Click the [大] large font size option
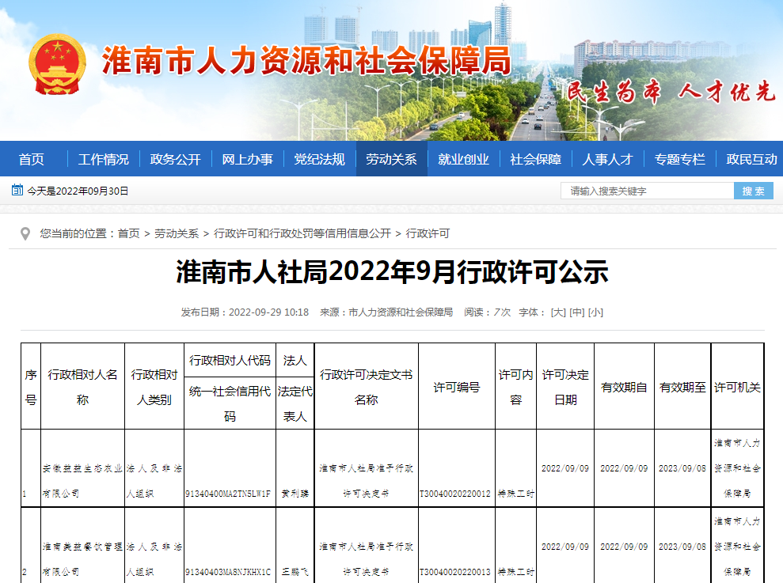Image resolution: width=783 pixels, height=583 pixels. 557,312
